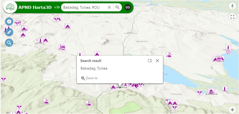Select the Search result heading

pos(91,61)
